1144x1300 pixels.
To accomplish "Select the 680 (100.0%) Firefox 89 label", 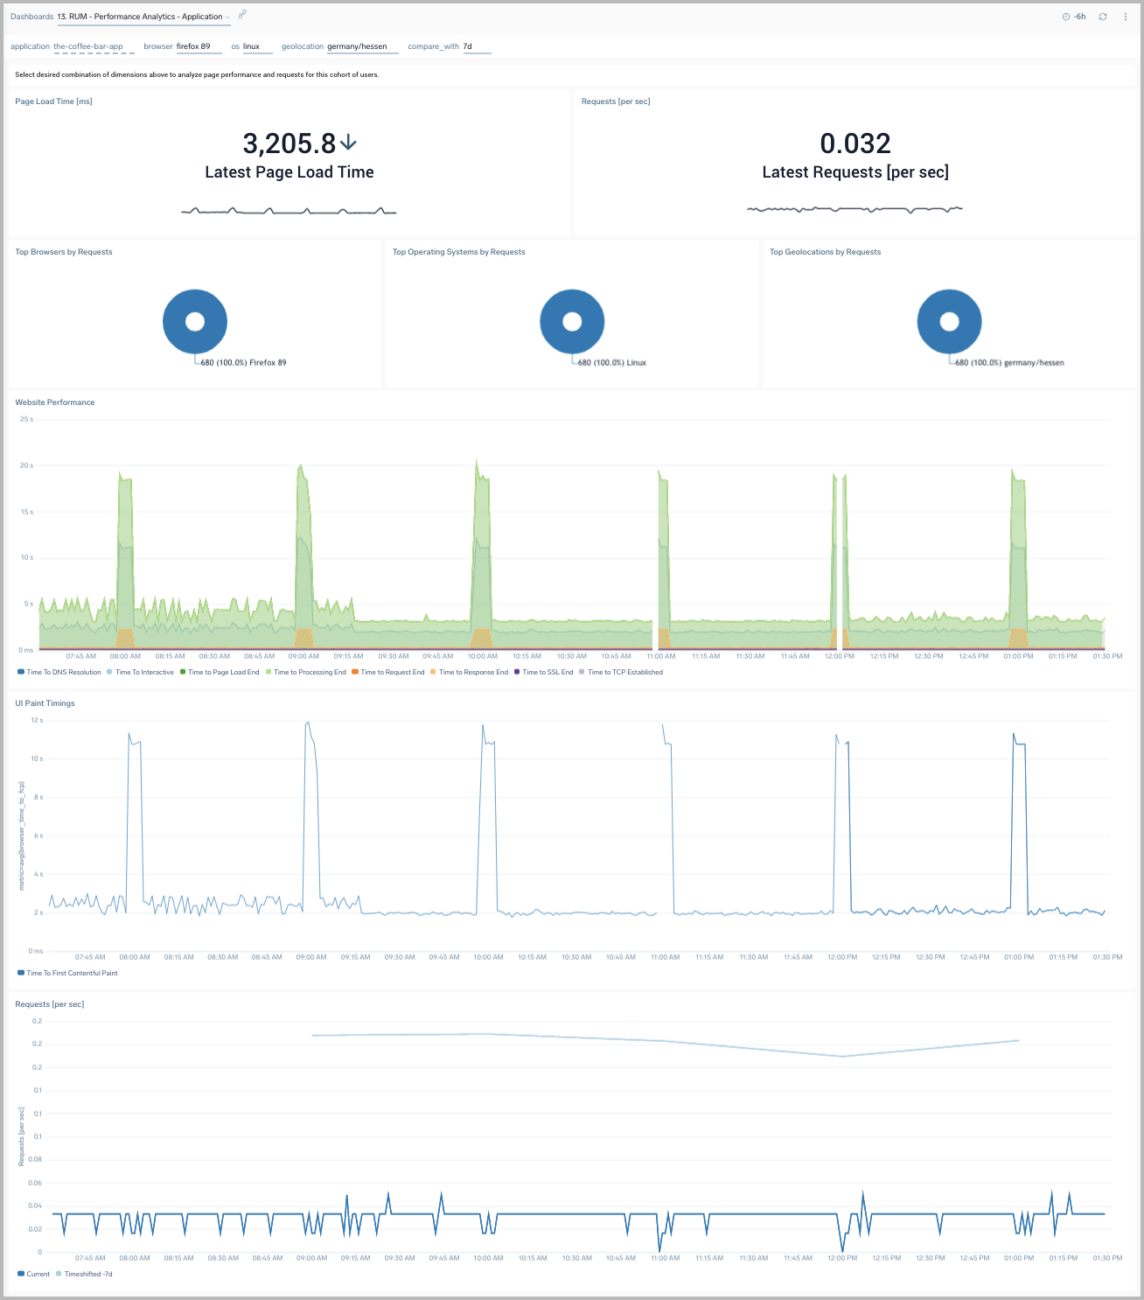I will (x=243, y=362).
